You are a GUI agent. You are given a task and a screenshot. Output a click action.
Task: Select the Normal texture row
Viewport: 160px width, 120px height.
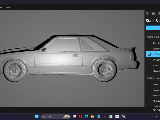click(x=153, y=90)
